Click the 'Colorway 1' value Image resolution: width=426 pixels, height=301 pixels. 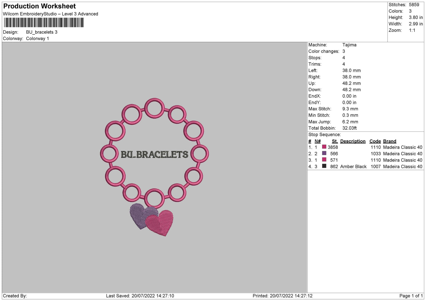pyautogui.click(x=37, y=39)
